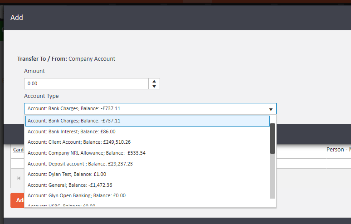The image size is (351, 224).
Task: Collapse the Account Type dropdown arrow
Action: click(x=271, y=109)
